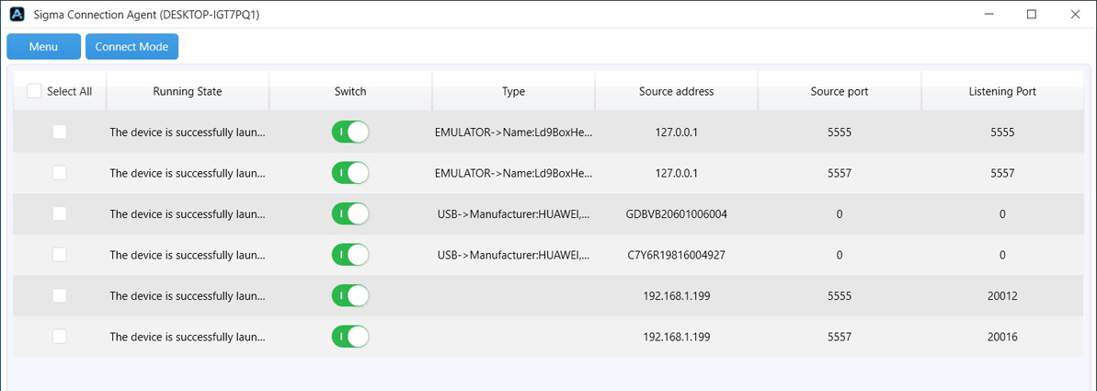Select the 192.168.1.199 address cell with port 5557
Screen dimensions: 1097x391
click(677, 337)
